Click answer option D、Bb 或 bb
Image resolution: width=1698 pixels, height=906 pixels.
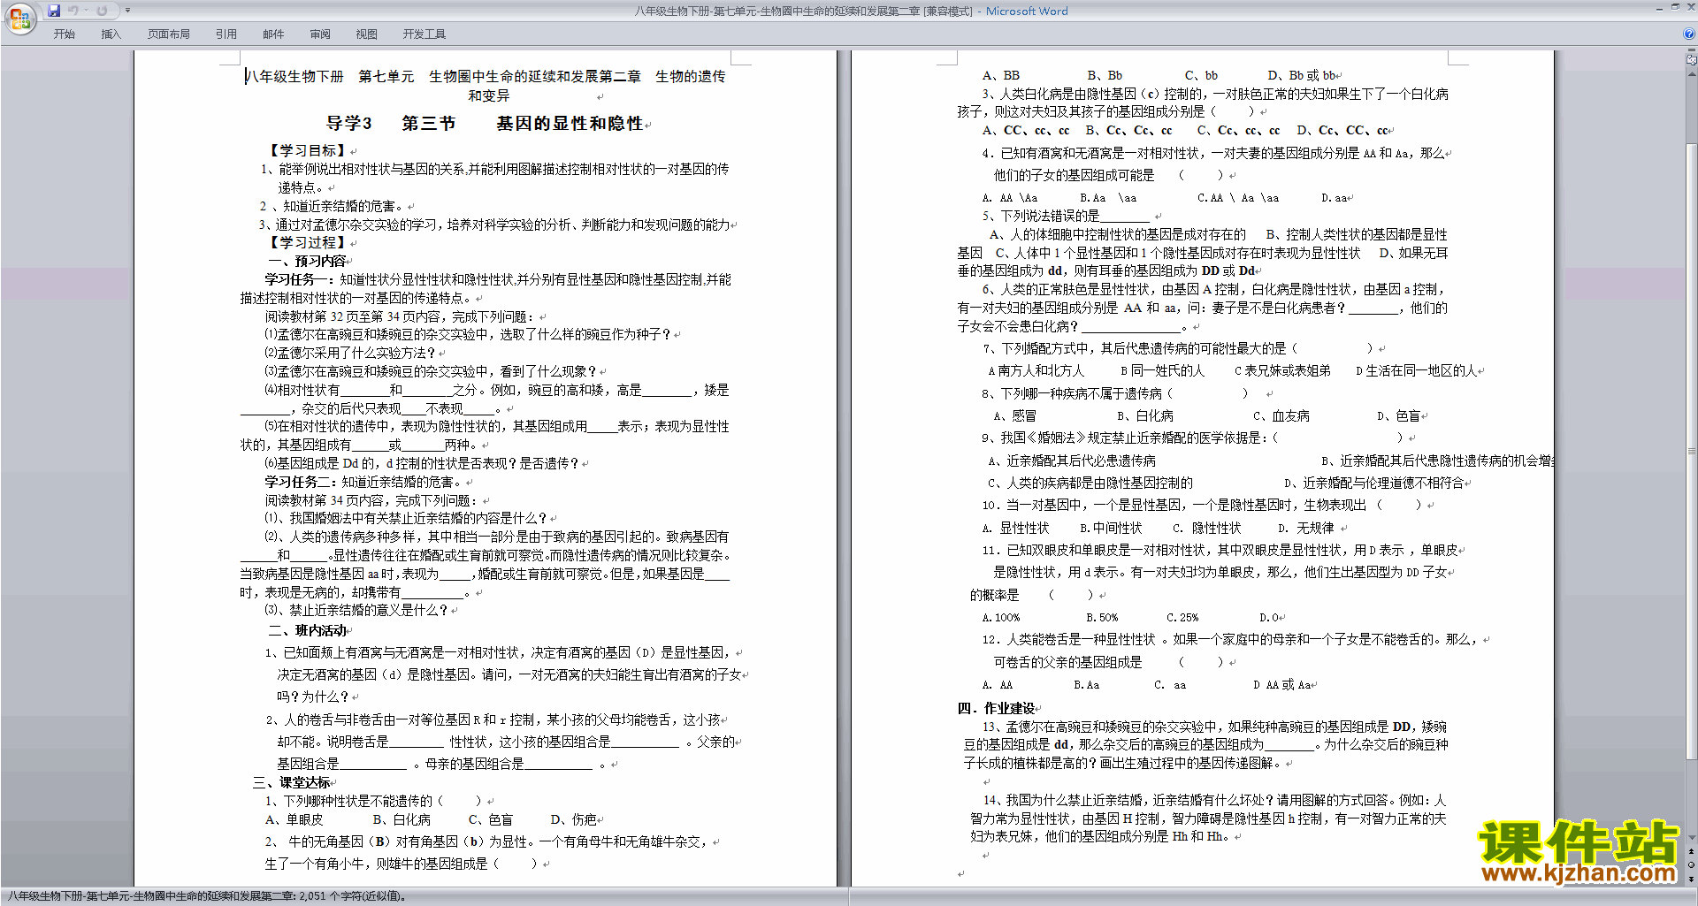coord(1303,76)
